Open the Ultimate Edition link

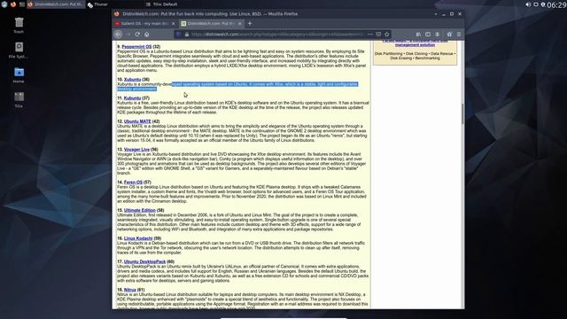(x=140, y=210)
